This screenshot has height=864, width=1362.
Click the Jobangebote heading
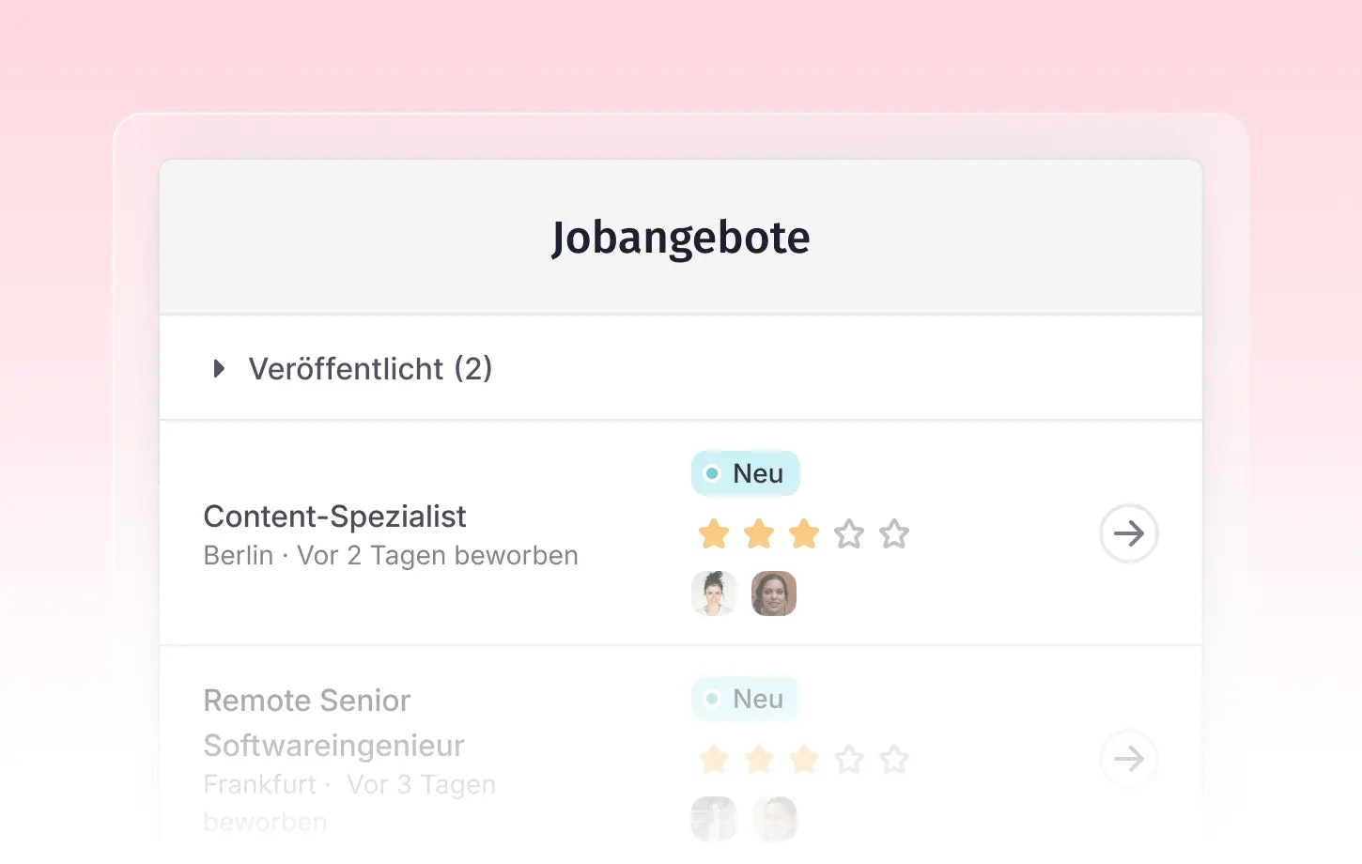pyautogui.click(x=680, y=238)
